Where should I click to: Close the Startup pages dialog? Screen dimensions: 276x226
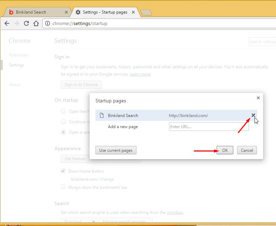tap(258, 98)
